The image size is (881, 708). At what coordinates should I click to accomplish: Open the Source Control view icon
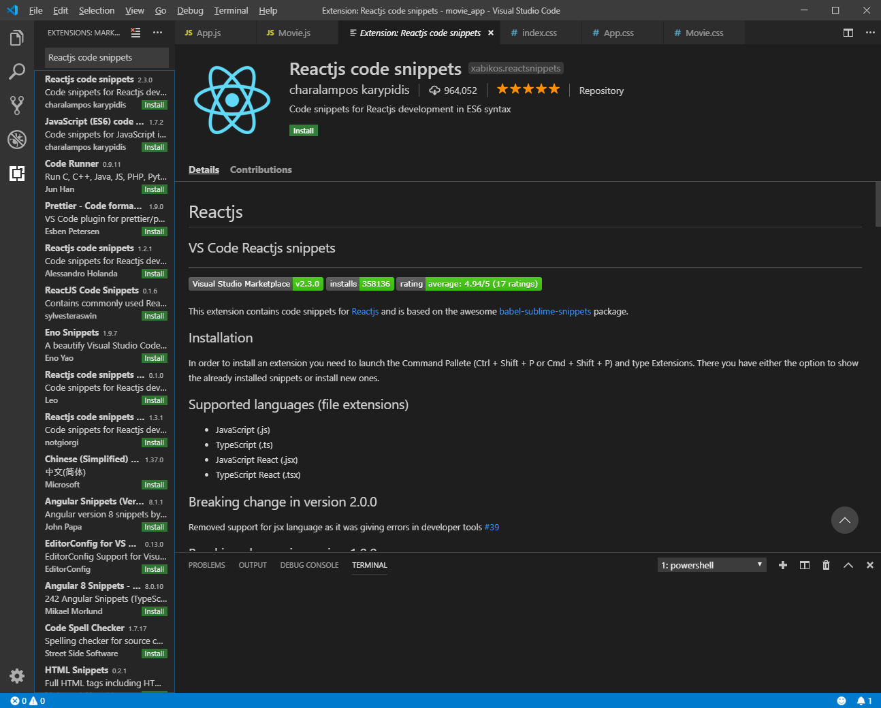[17, 105]
